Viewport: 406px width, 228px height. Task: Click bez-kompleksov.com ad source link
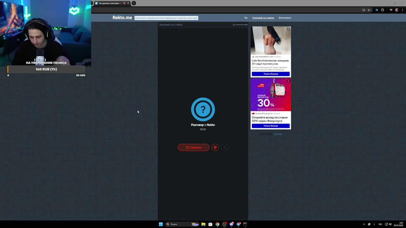point(264,57)
